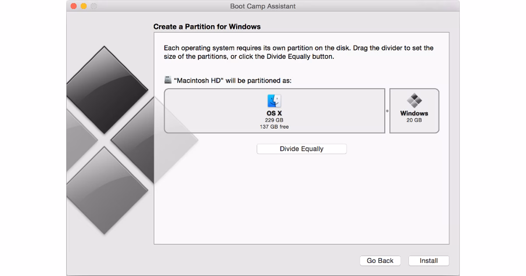
Task: Click the "Macintosh HD will be partitioned as" label
Action: tap(233, 81)
